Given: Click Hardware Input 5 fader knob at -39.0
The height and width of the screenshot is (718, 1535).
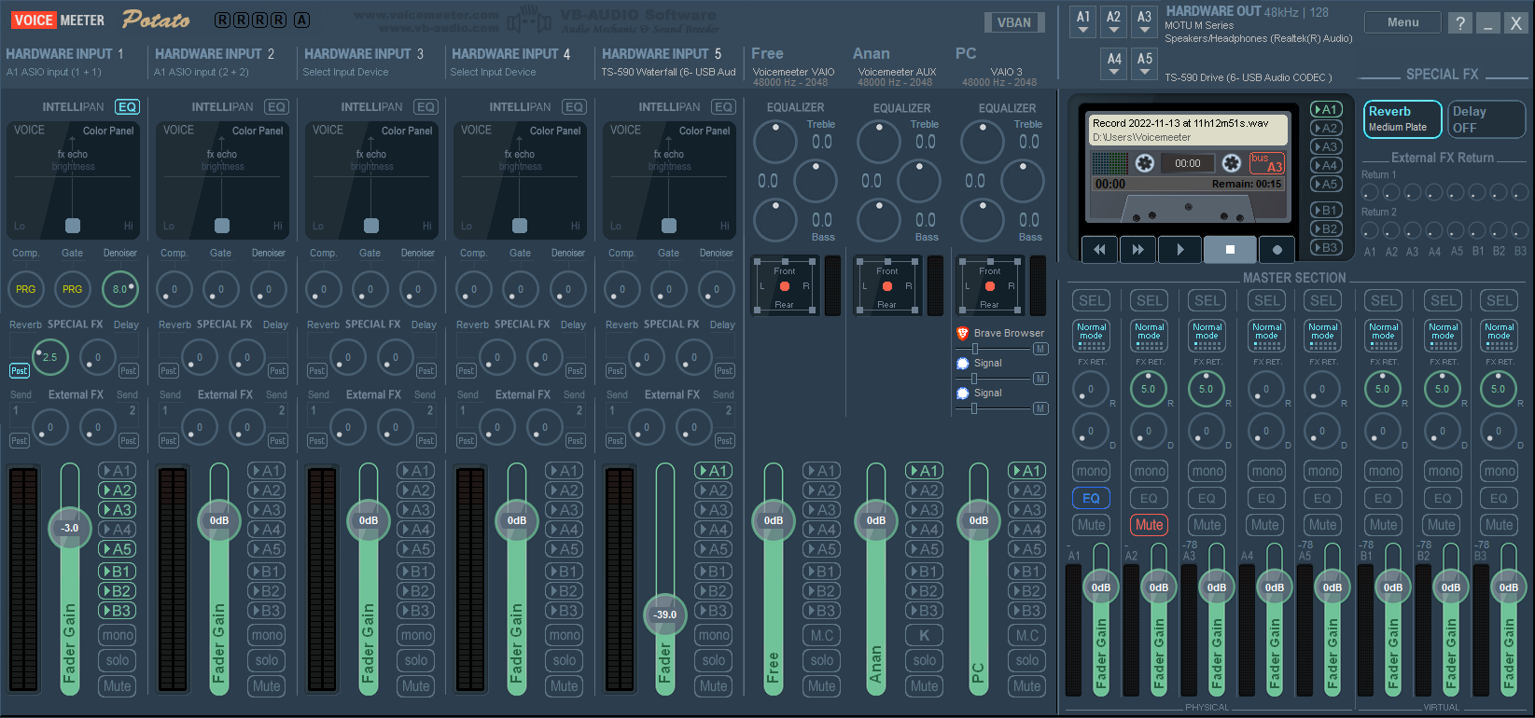Looking at the screenshot, I should point(664,614).
